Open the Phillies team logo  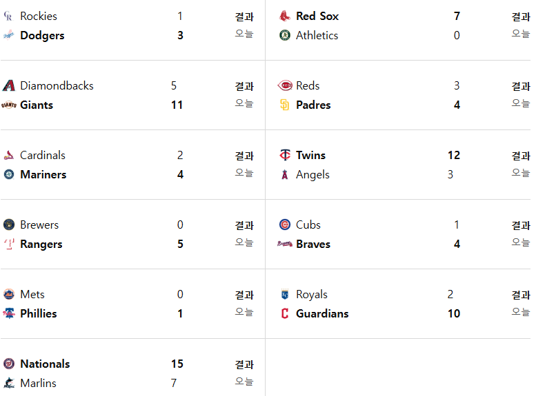8,314
